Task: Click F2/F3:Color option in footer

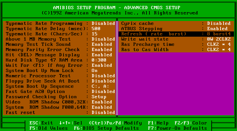Action: click(191, 123)
